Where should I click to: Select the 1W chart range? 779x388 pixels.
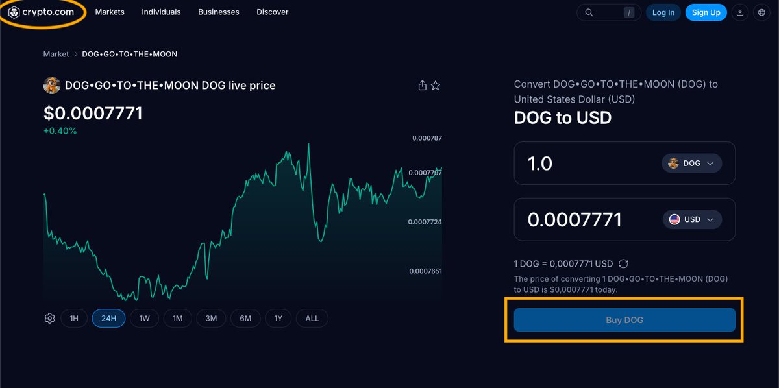pos(144,319)
